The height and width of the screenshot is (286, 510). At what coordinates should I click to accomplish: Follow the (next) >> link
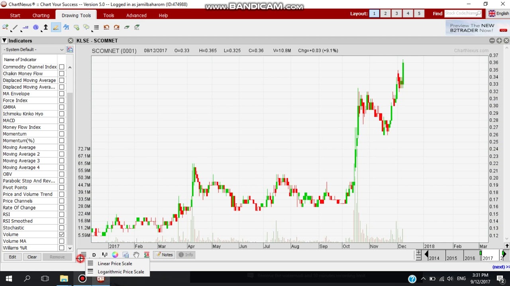[x=500, y=267]
